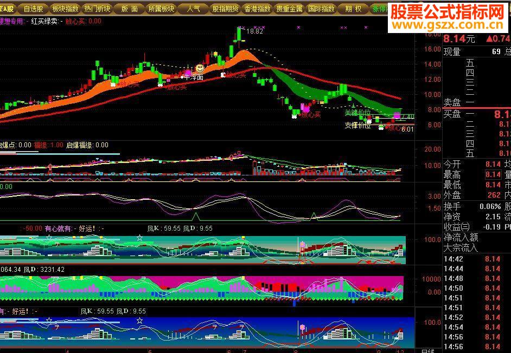Click the 8.14元 current price
The image size is (511, 353).
(459, 39)
